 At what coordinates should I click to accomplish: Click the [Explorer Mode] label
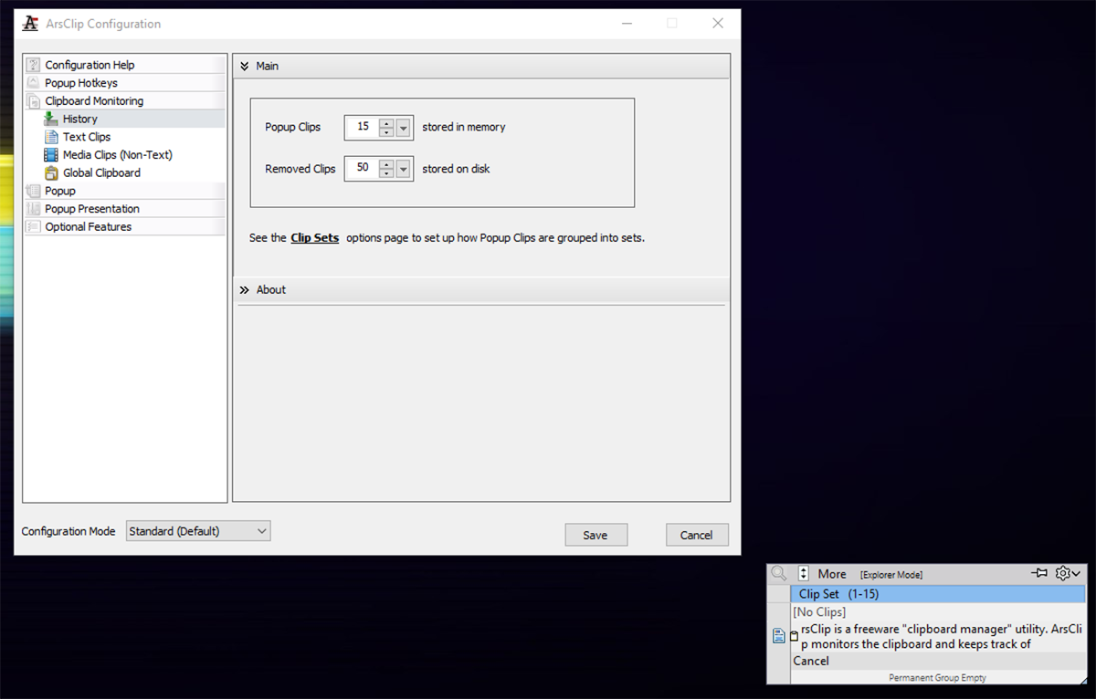(x=891, y=575)
